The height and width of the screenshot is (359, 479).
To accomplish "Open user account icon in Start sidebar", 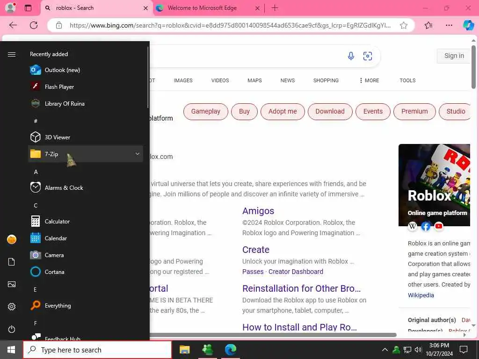I will click(x=12, y=239).
